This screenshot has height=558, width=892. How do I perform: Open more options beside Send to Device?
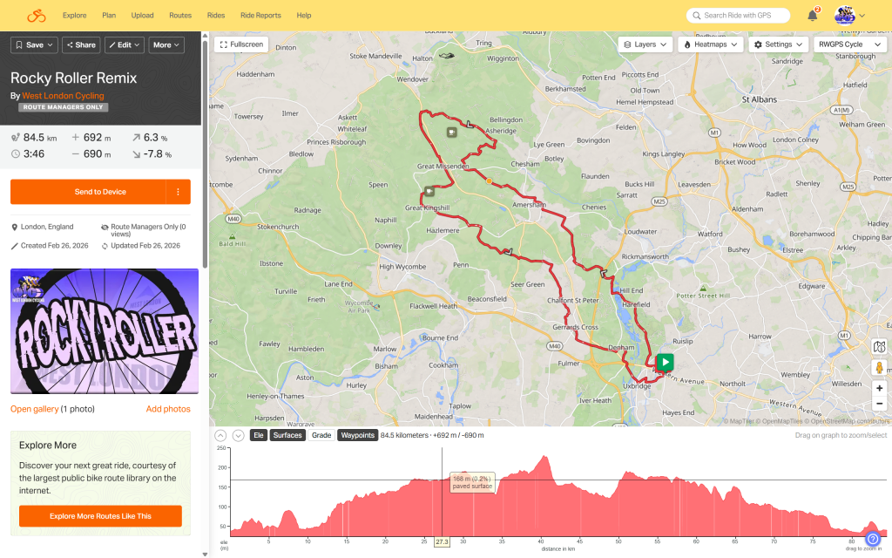click(x=178, y=192)
